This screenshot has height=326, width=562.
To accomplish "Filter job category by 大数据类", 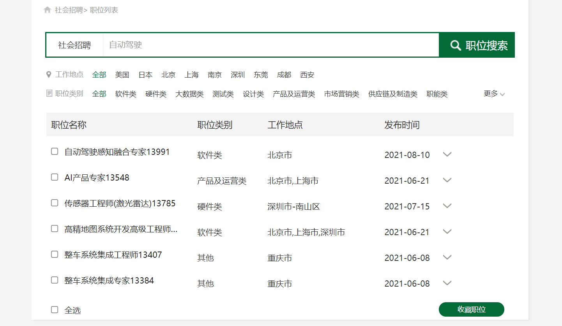I will (189, 94).
